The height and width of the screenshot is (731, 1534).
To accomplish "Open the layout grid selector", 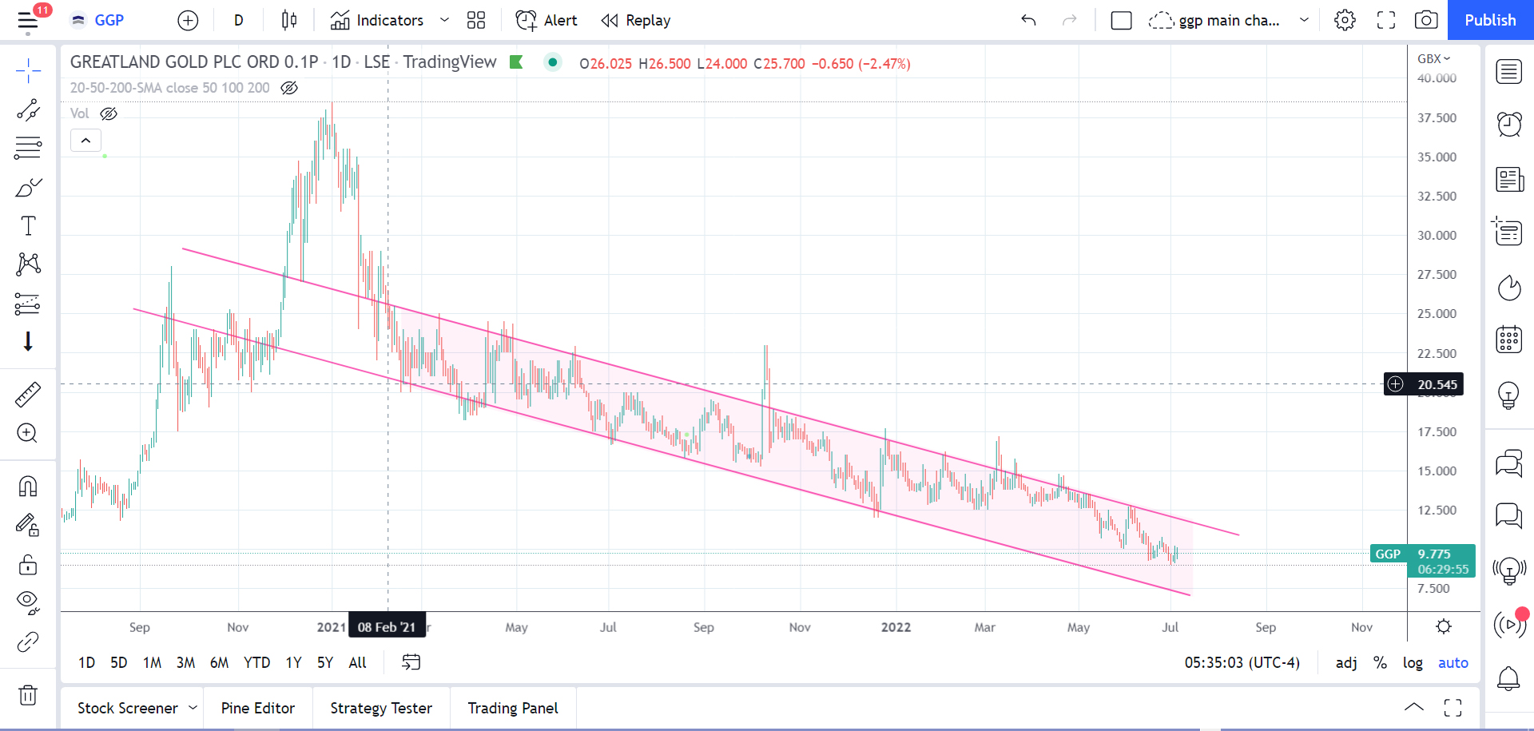I will click(476, 21).
